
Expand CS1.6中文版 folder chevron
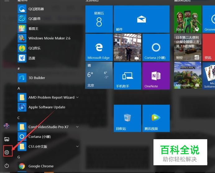[77, 146]
